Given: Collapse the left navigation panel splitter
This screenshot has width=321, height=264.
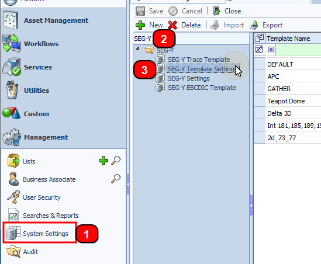Looking at the screenshot, I should coord(128,184).
